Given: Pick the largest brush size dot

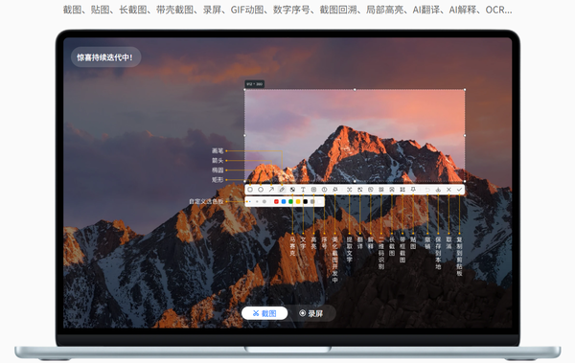Looking at the screenshot, I should (x=264, y=201).
